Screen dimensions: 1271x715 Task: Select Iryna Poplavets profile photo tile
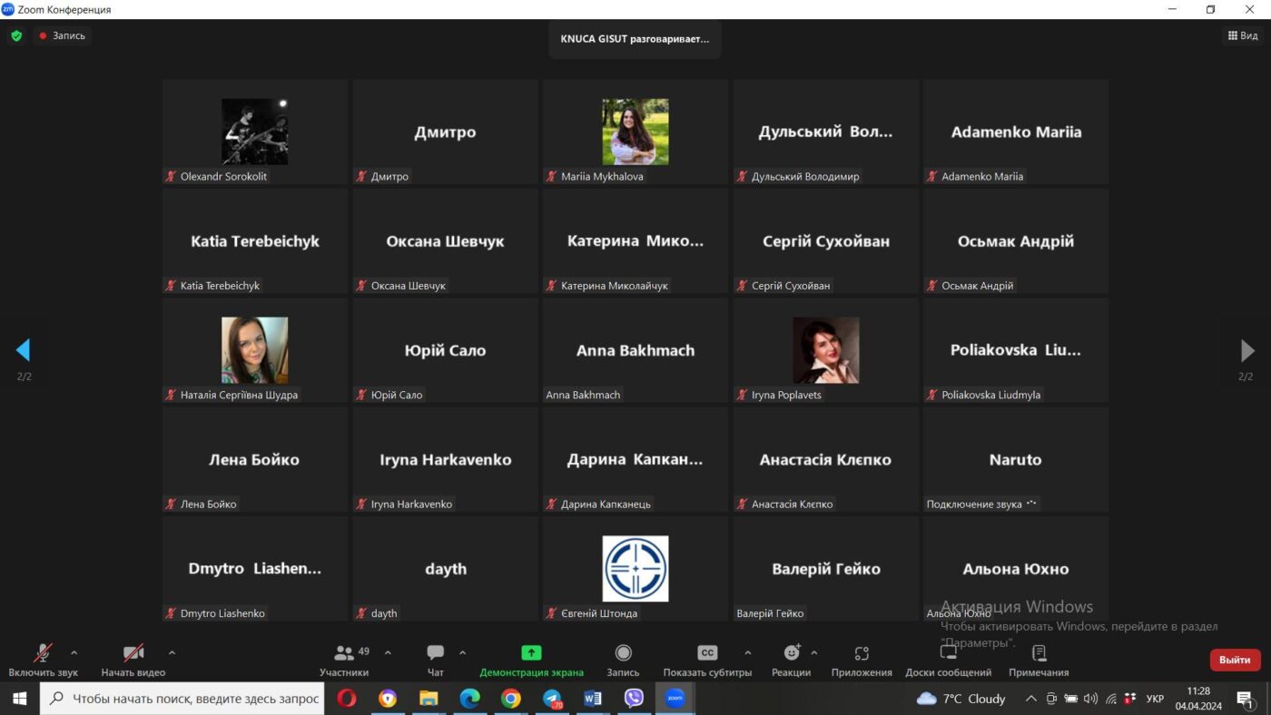click(x=826, y=350)
